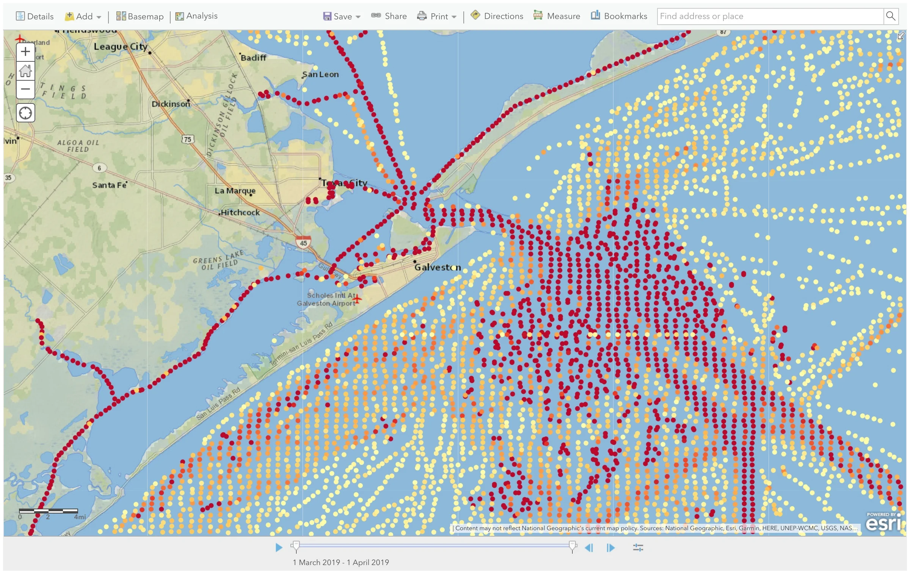The height and width of the screenshot is (573, 910).
Task: Open the Analysis tools
Action: [x=196, y=16]
